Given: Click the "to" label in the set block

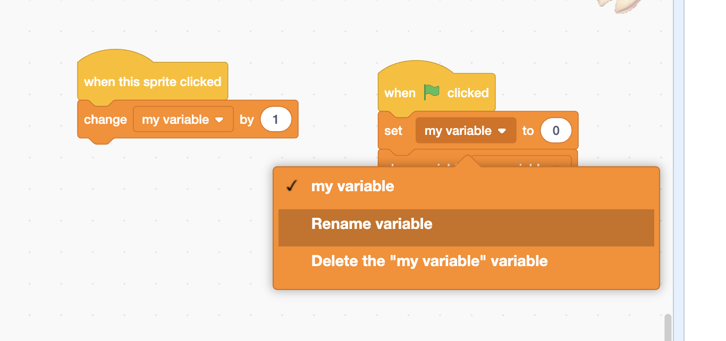Looking at the screenshot, I should pyautogui.click(x=528, y=131).
